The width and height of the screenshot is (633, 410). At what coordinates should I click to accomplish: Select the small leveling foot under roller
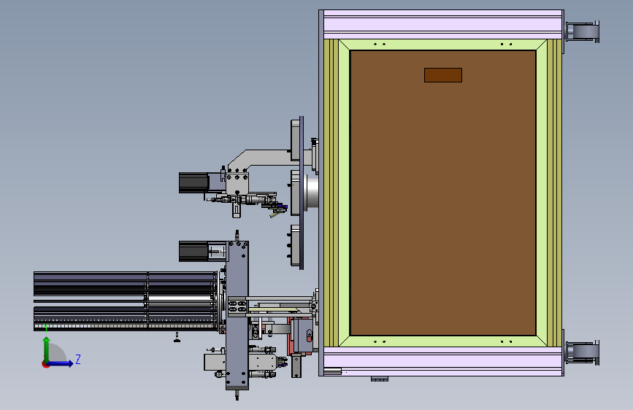pos(177,337)
